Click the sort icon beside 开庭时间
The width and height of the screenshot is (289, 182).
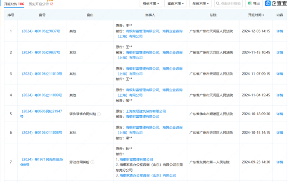(263, 15)
